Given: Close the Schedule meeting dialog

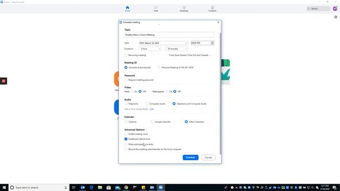Looking at the screenshot, I should coord(218,22).
